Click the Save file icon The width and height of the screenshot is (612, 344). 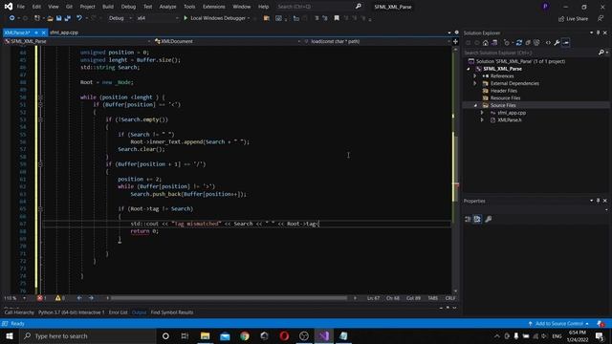(59, 18)
